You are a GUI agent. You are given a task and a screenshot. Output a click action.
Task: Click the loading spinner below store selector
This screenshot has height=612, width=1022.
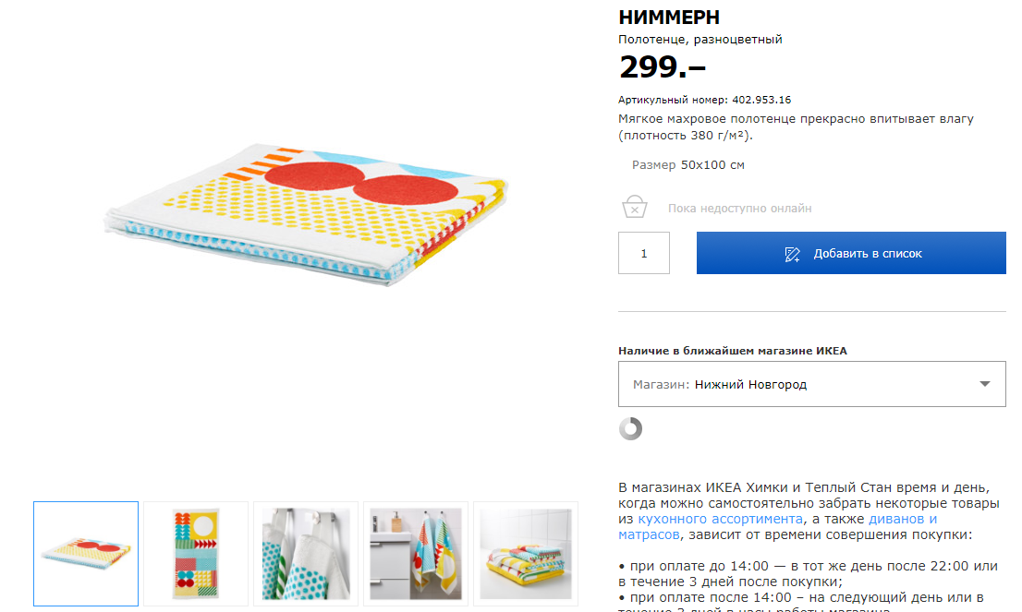[630, 428]
